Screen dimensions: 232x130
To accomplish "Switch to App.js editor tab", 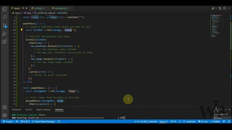I will (17, 8).
